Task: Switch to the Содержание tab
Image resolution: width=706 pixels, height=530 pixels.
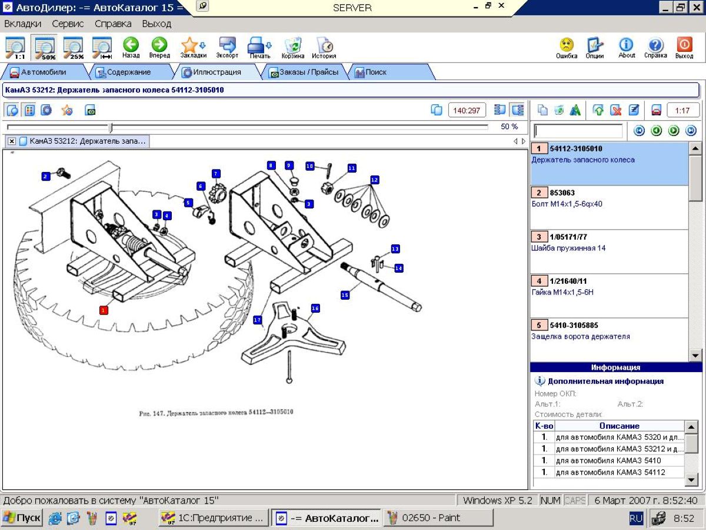Action: [x=129, y=72]
